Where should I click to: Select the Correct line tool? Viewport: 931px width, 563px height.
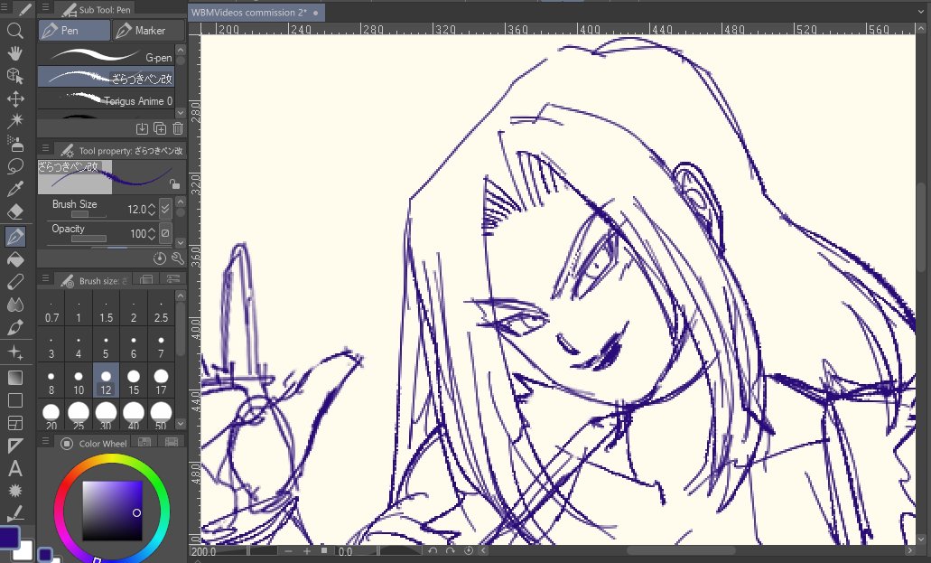point(14,512)
